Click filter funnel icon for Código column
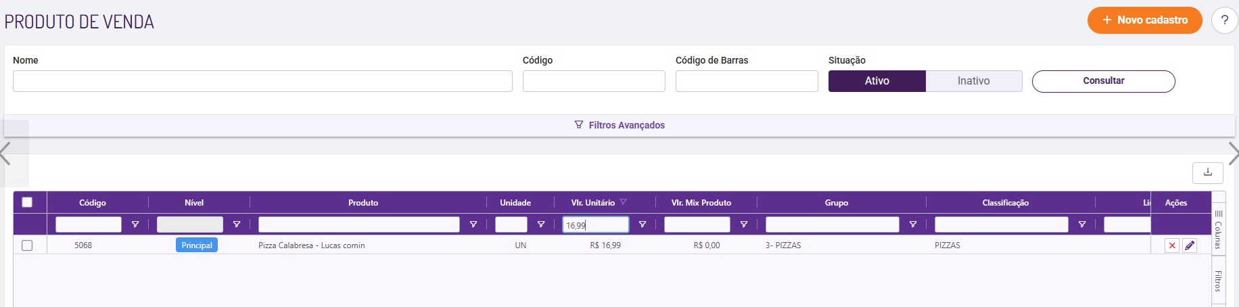Image resolution: width=1239 pixels, height=307 pixels. pyautogui.click(x=135, y=225)
